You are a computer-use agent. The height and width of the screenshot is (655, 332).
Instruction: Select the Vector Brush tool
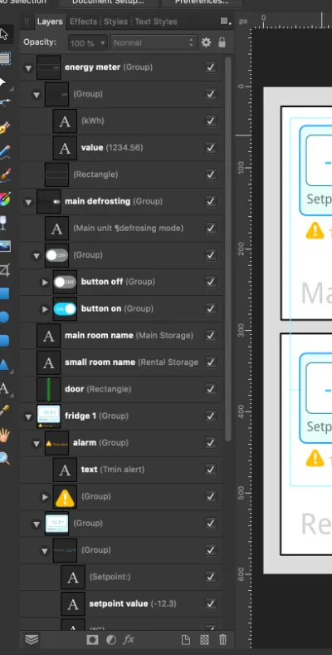(x=4, y=175)
